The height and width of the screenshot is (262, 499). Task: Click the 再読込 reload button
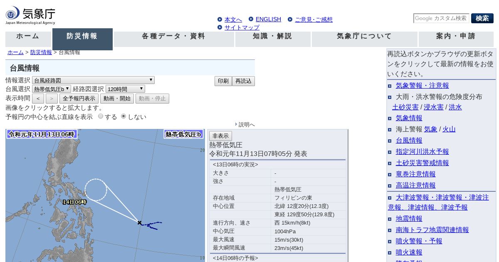point(243,81)
